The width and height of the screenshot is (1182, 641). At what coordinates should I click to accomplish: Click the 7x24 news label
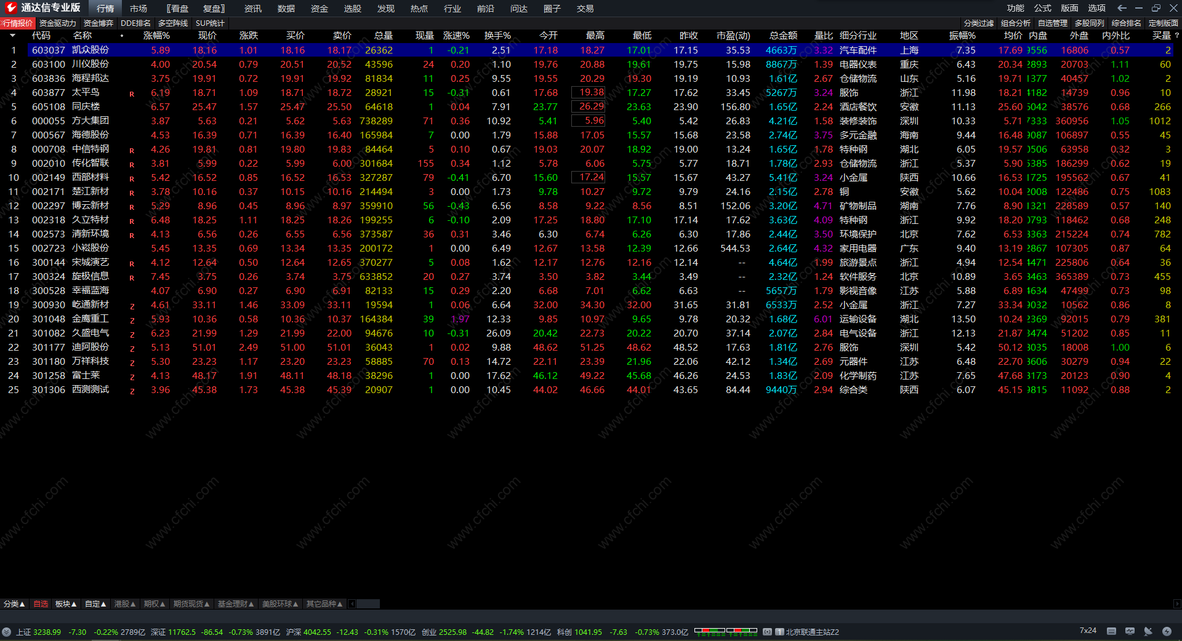[x=1088, y=631]
